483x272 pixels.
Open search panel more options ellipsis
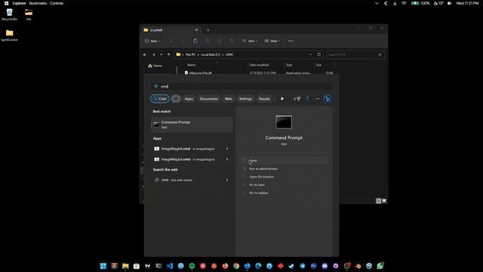[318, 99]
